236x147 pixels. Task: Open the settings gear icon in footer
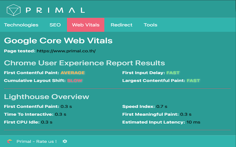click(x=65, y=141)
